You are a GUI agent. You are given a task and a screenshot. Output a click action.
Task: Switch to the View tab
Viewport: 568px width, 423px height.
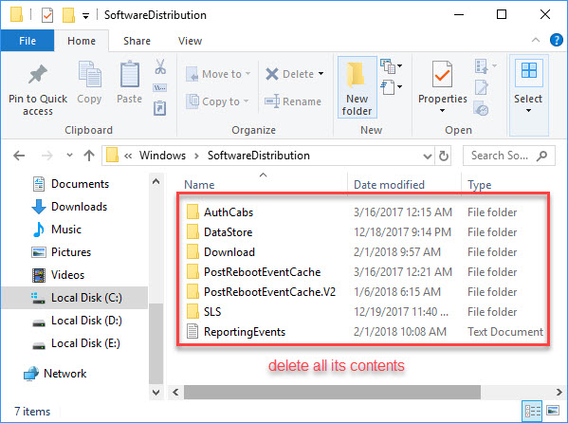(190, 41)
